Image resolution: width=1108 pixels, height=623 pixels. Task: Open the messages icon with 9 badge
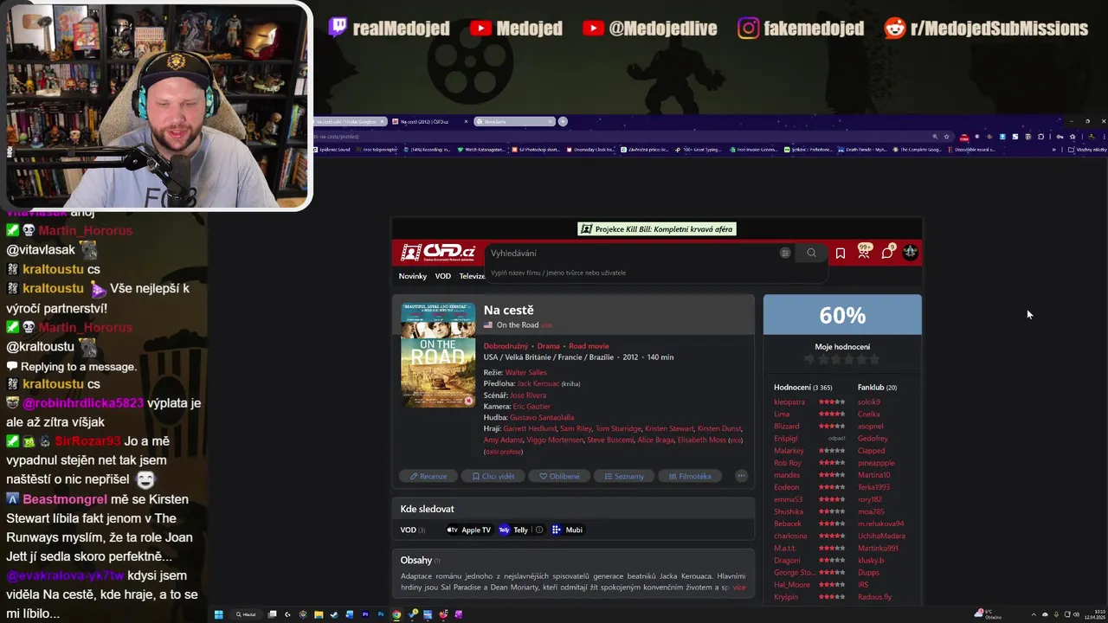887,252
